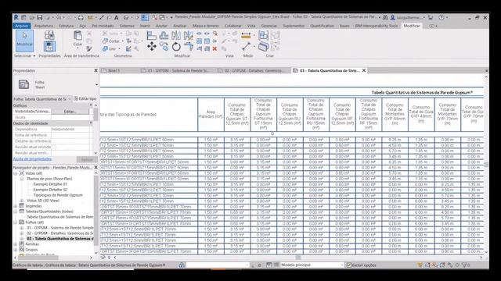
Task: Toggle the Excluir opções checkbox
Action: point(349,265)
